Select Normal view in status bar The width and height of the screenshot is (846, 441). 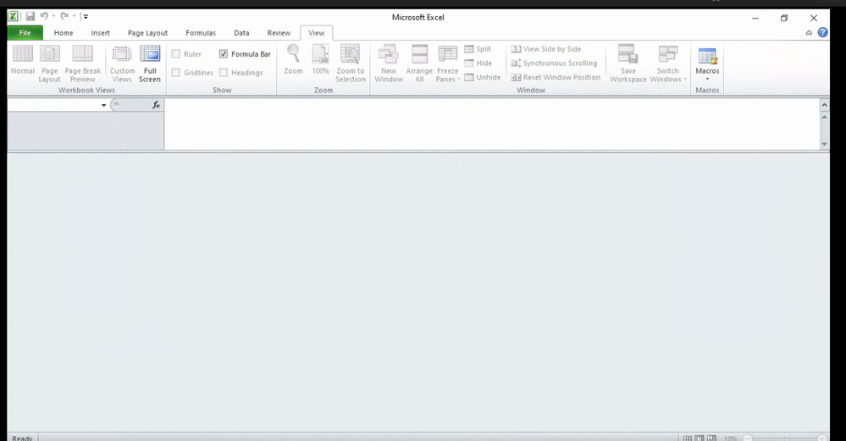tap(688, 438)
